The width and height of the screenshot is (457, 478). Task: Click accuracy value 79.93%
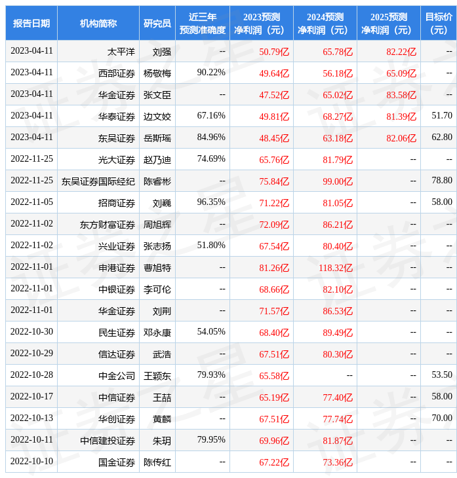211,375
